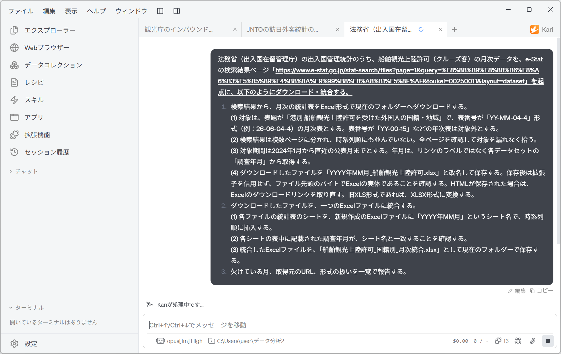This screenshot has height=354, width=561.
Task: Collapse the ターミナル section
Action: click(x=27, y=308)
